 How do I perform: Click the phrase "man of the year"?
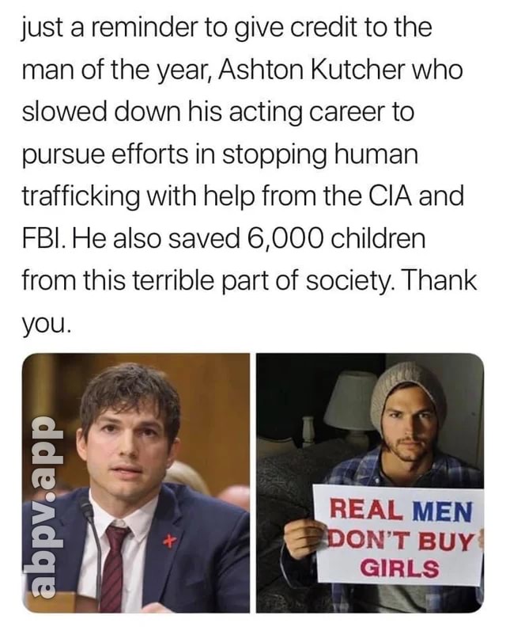114,71
